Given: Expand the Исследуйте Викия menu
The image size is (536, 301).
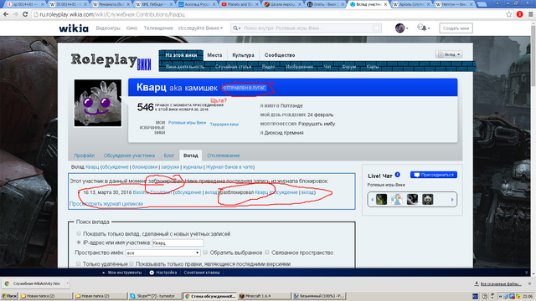Looking at the screenshot, I should [x=200, y=28].
